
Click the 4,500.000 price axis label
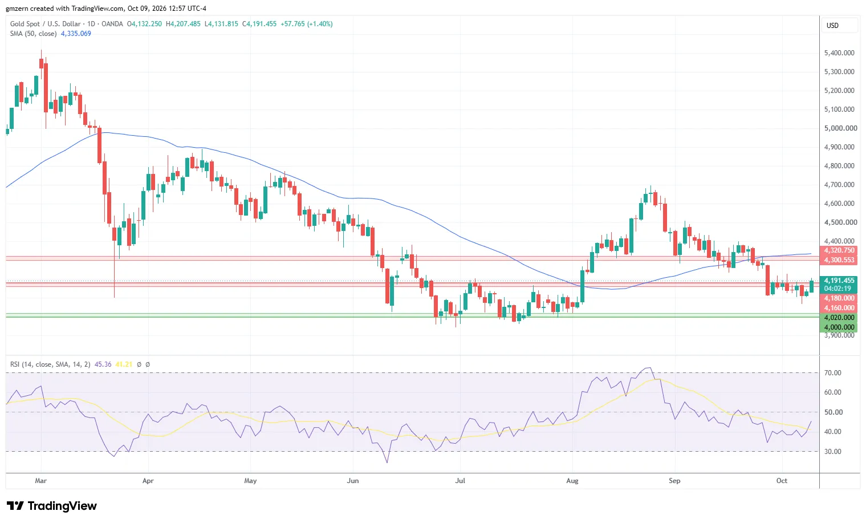pos(840,222)
